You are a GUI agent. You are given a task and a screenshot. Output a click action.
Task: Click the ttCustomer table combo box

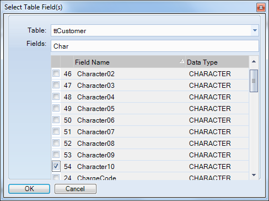click(155, 30)
